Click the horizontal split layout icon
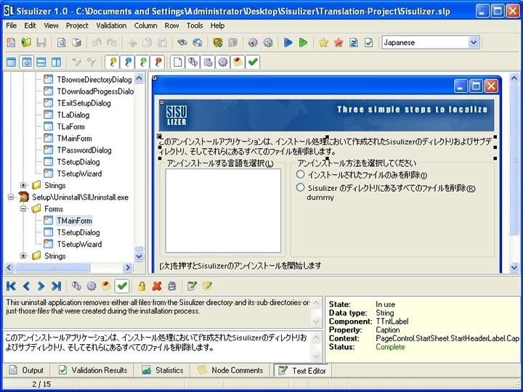The width and height of the screenshot is (523, 392). [x=41, y=62]
